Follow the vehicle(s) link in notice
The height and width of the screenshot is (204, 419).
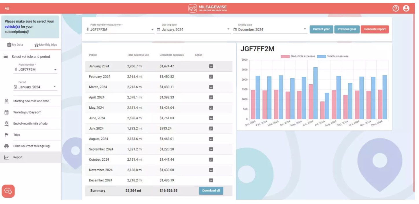[x=12, y=27]
